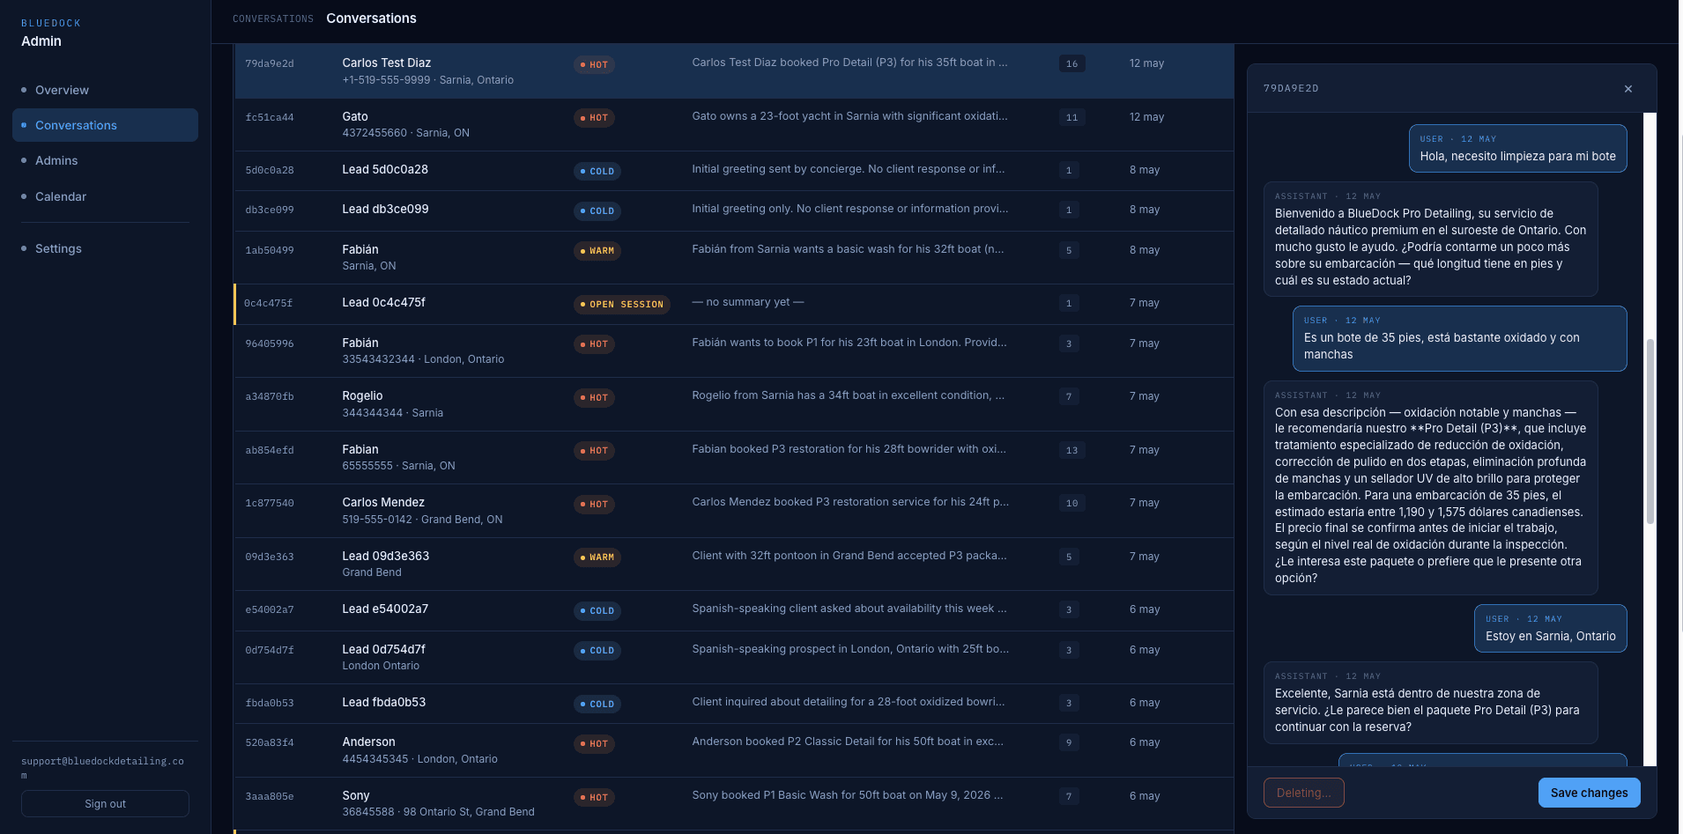
Task: Click the WARM badge on Fabián's 1ab50499 row
Action: [x=597, y=251]
